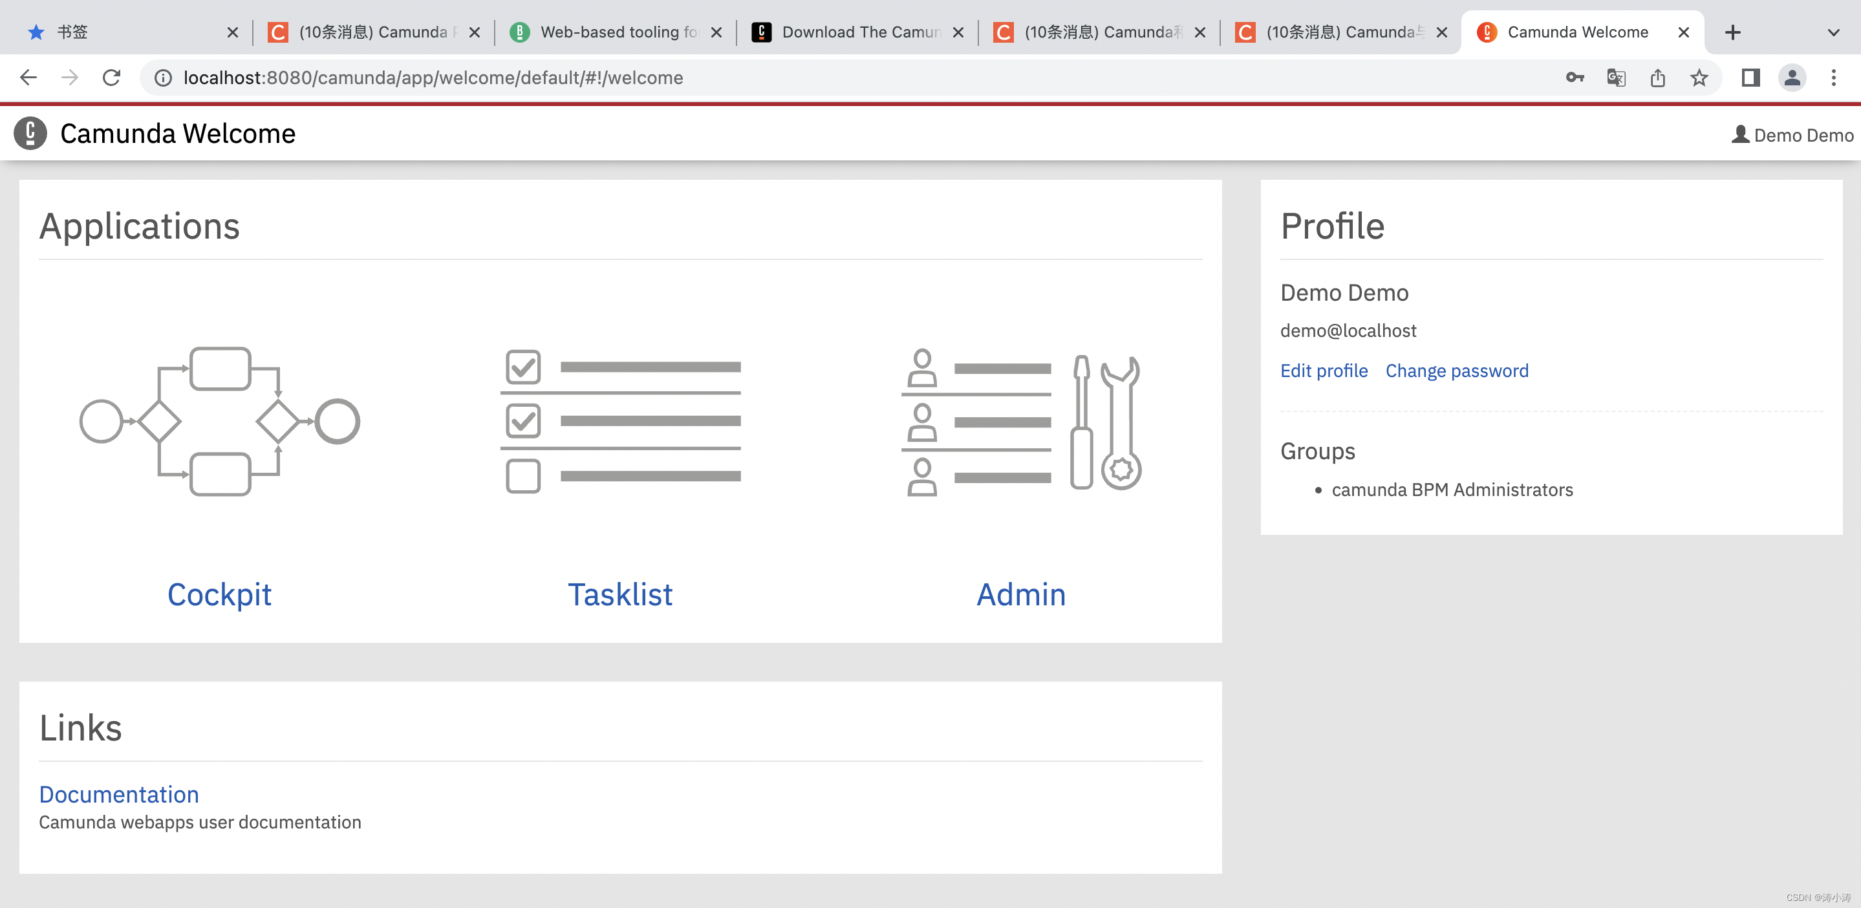Focus the address bar URL

pyautogui.click(x=433, y=78)
